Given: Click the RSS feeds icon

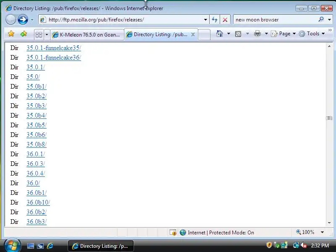Looking at the screenshot, I should coord(238,34).
